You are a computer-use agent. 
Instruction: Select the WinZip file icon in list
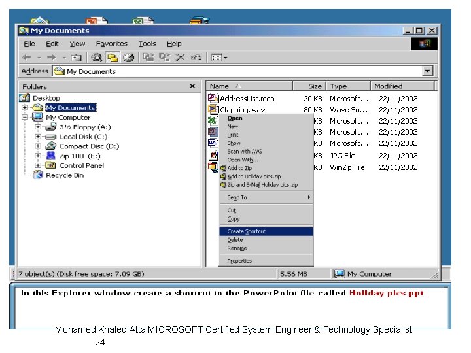tap(213, 167)
